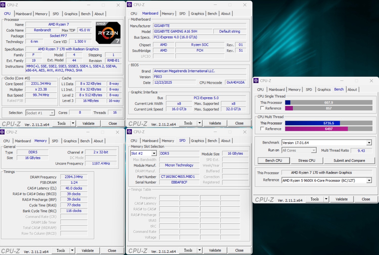Open Tools dropdown arrow in the Bench window
Viewport: 379px width, 255px height.
326,199
